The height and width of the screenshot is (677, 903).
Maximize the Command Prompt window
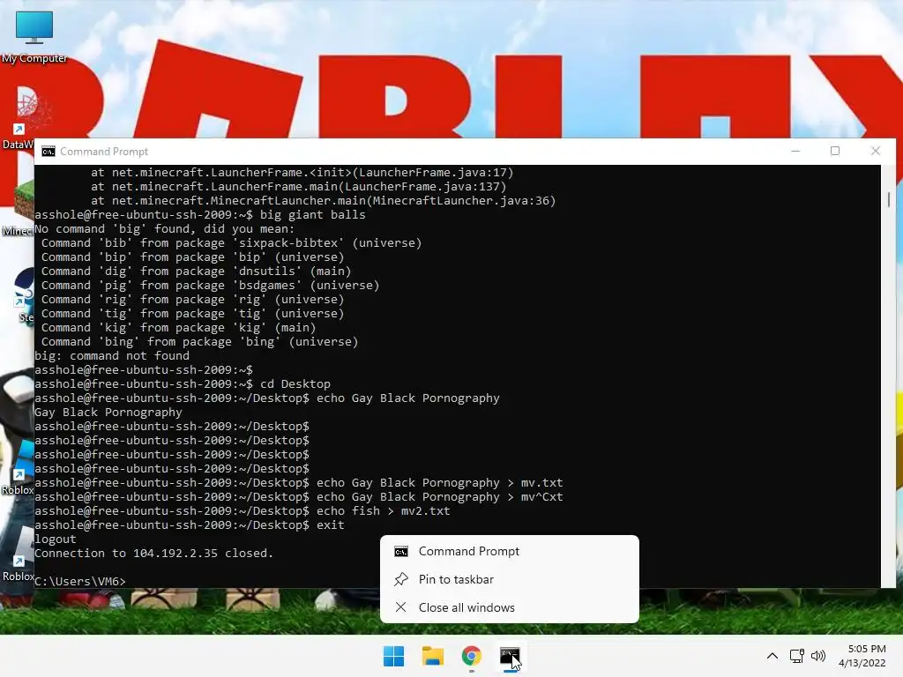click(835, 151)
